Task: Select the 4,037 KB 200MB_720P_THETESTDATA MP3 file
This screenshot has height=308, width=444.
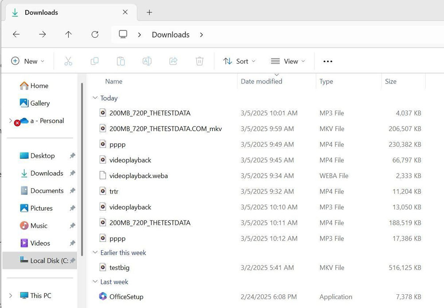Action: tap(260, 113)
